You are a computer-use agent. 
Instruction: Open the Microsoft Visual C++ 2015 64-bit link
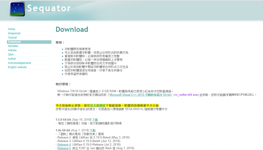(x=140, y=95)
